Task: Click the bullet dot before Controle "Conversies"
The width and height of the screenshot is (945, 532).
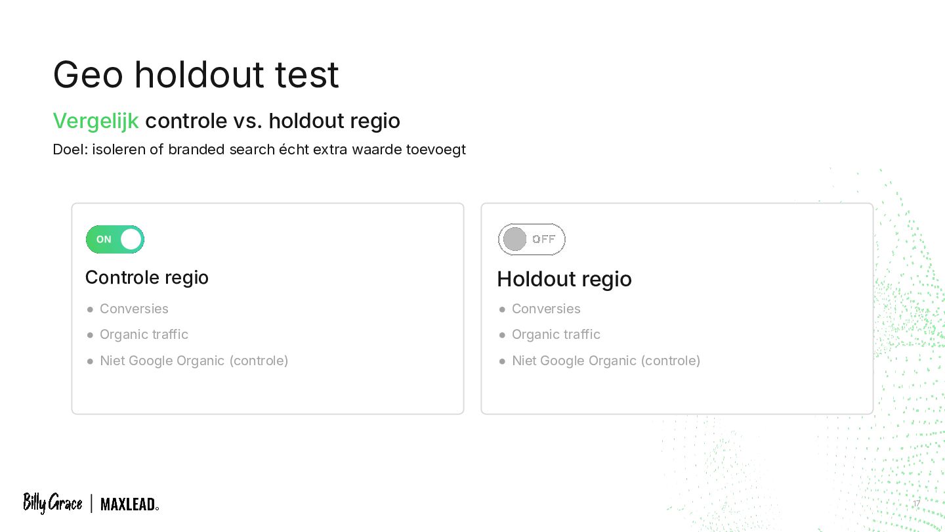Action: [90, 309]
